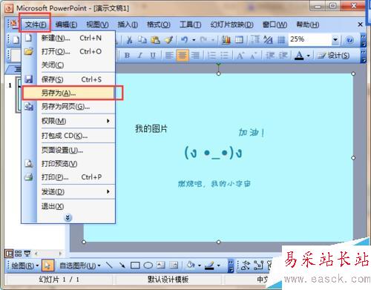
Task: Click the Design (设计) button
Action: coord(333,56)
